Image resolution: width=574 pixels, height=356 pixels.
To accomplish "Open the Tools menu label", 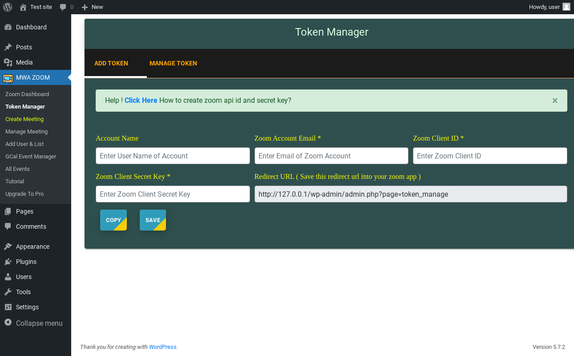I will click(23, 292).
